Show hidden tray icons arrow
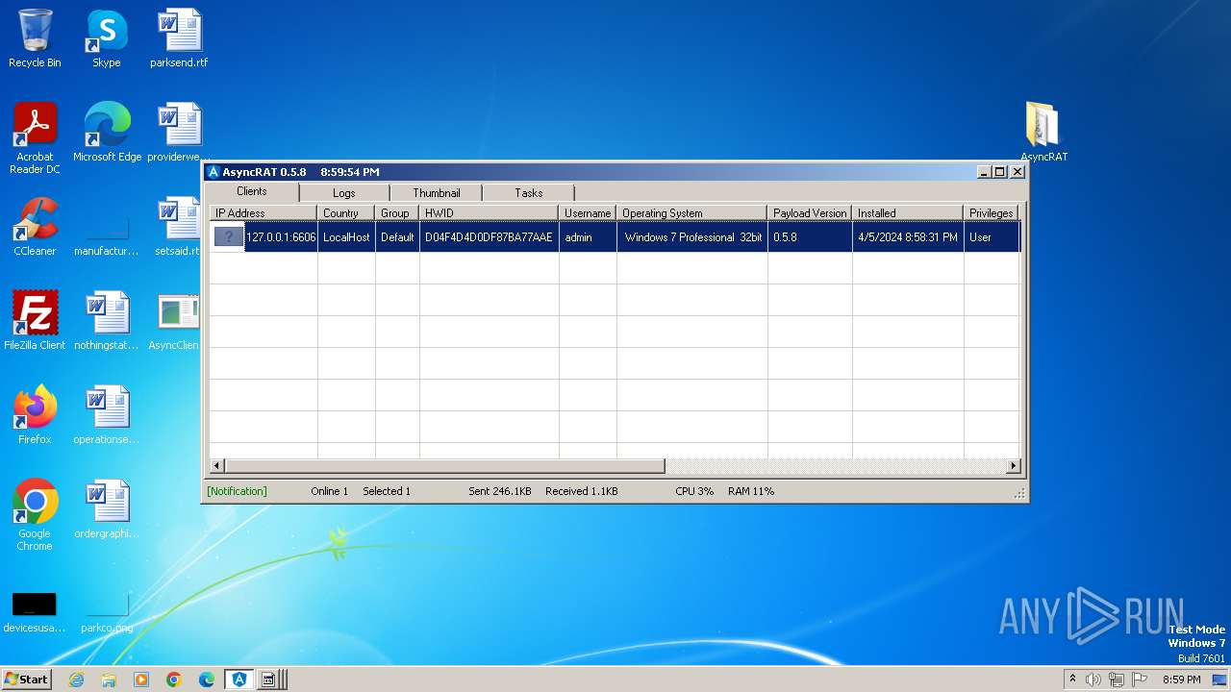The image size is (1231, 692). [1072, 679]
